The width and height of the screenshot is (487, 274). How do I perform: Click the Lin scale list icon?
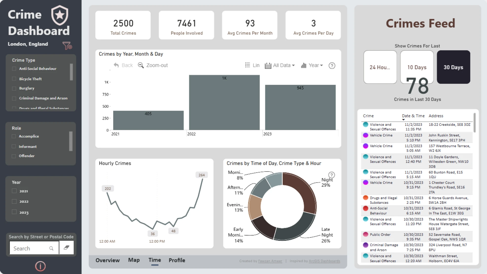[248, 65]
